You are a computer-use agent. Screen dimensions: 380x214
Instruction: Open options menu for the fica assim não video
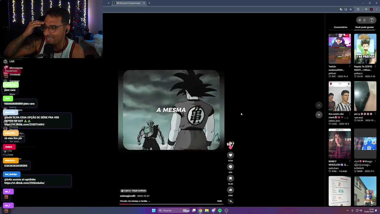(x=349, y=114)
